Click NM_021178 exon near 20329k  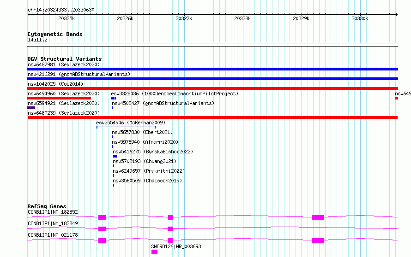[x=318, y=240]
